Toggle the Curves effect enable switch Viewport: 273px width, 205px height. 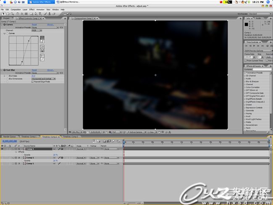[5, 25]
